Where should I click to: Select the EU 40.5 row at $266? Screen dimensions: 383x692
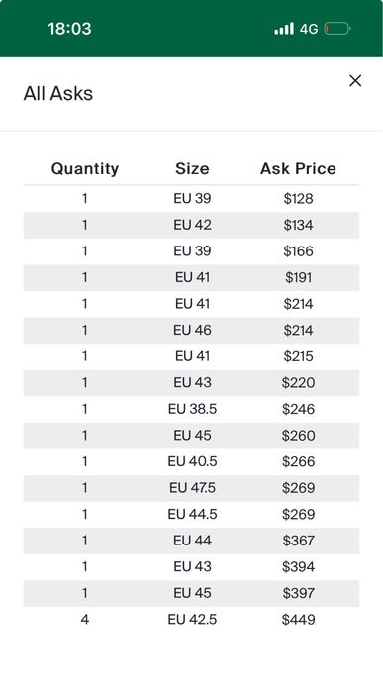click(x=192, y=461)
